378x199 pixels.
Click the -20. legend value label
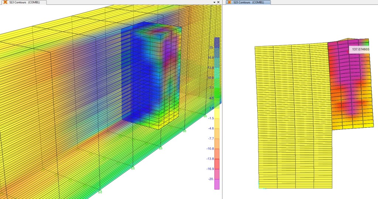211,179
